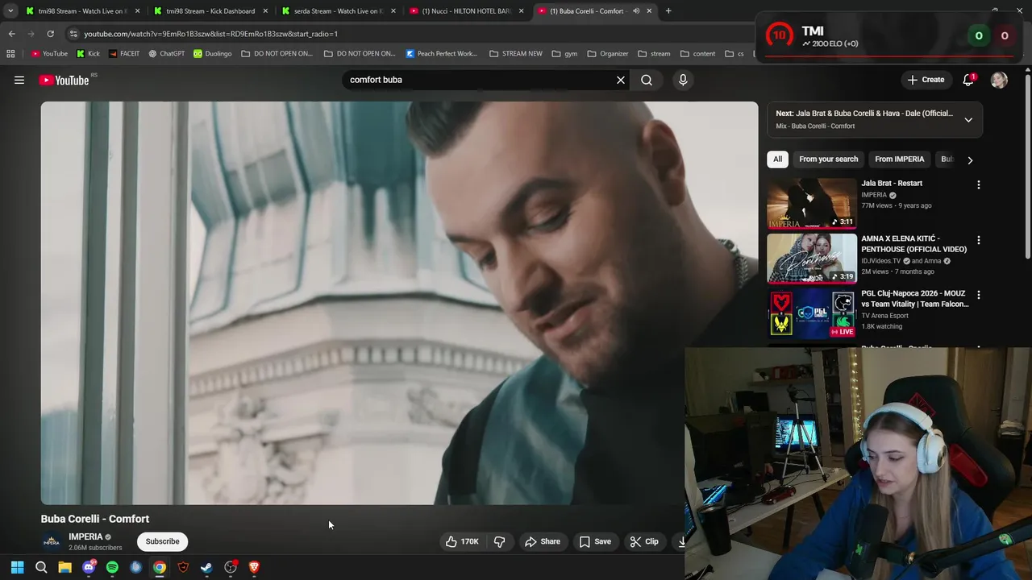Open the Kick bookmark
The width and height of the screenshot is (1032, 580).
[x=88, y=54]
